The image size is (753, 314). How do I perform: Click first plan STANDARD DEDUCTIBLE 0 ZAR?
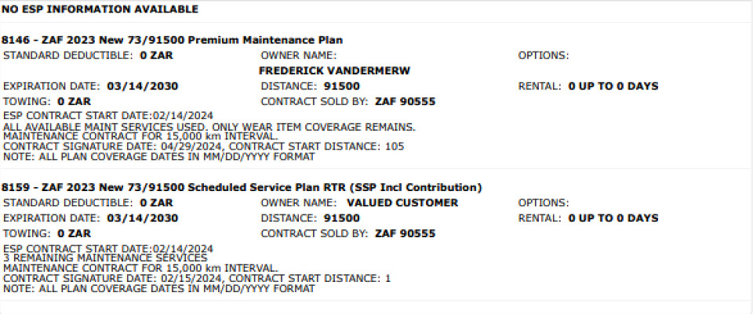click(157, 56)
